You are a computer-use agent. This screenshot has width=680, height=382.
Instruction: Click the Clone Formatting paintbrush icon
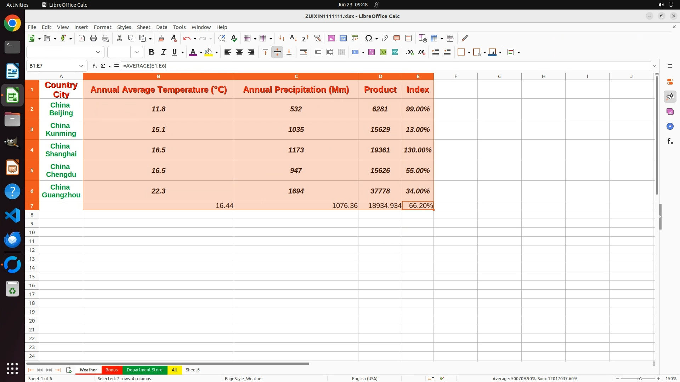point(161,38)
